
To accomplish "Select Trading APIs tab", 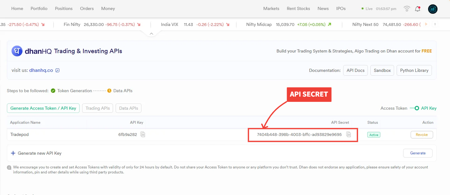I will 98,108.
